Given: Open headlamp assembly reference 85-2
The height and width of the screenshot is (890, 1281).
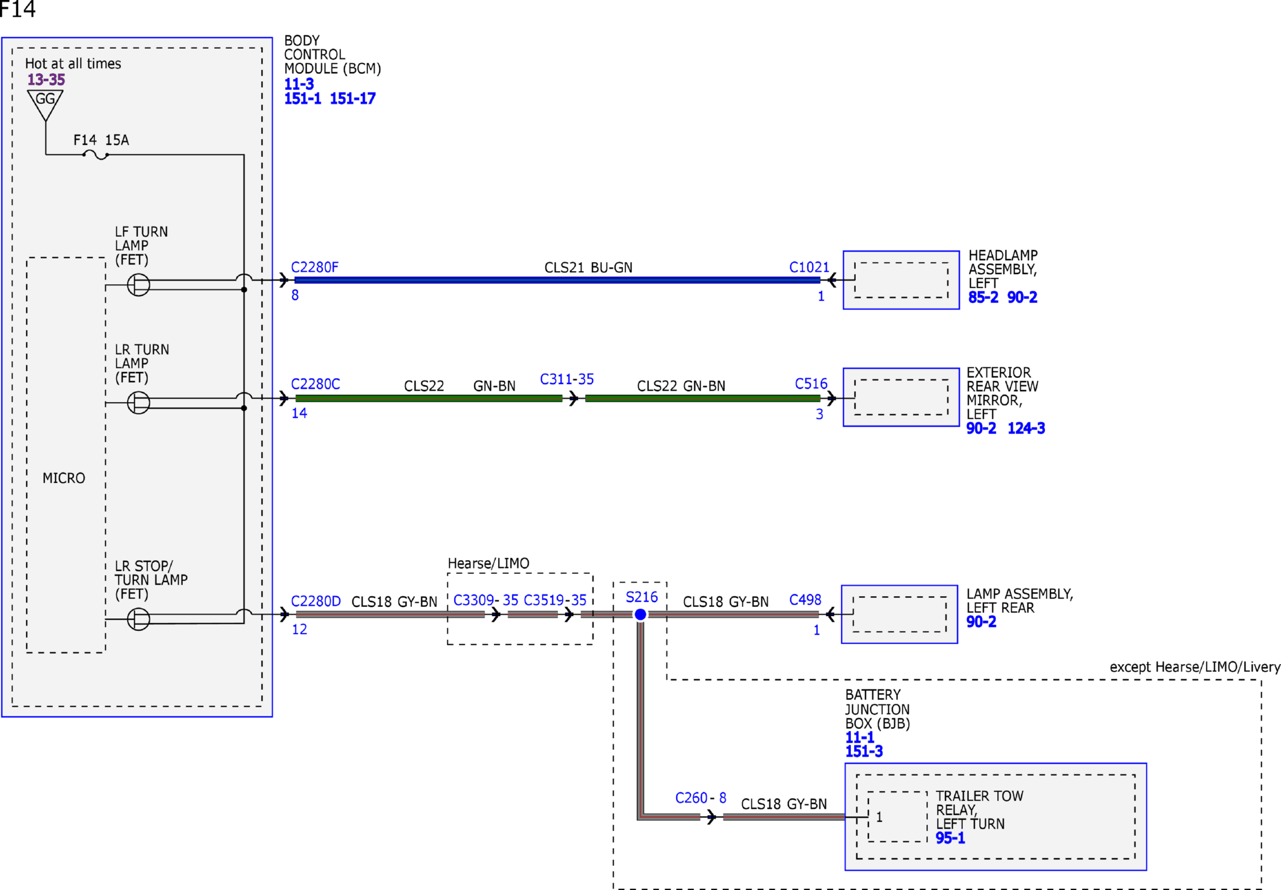Looking at the screenshot, I should 983,297.
